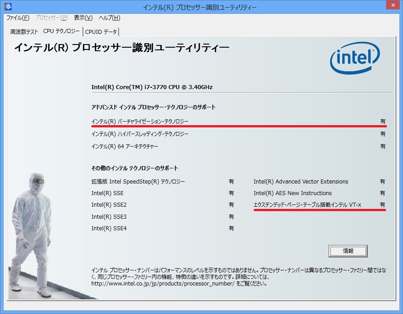
Task: Click the 有 value beside AES New Instructions
Action: (x=382, y=193)
